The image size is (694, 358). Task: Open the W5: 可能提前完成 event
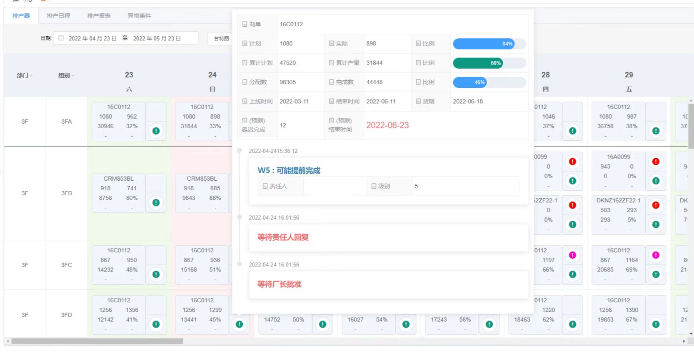289,171
